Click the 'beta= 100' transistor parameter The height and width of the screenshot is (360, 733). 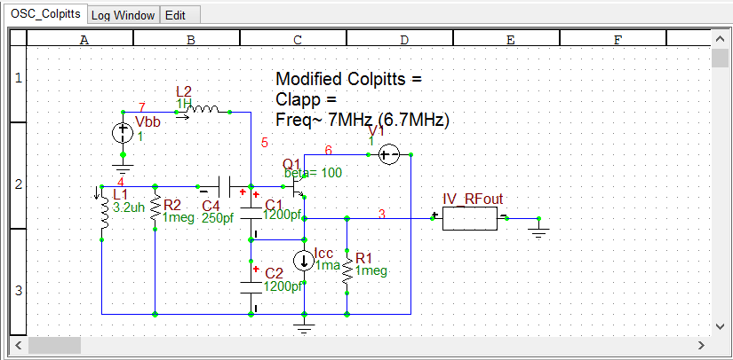pyautogui.click(x=314, y=173)
